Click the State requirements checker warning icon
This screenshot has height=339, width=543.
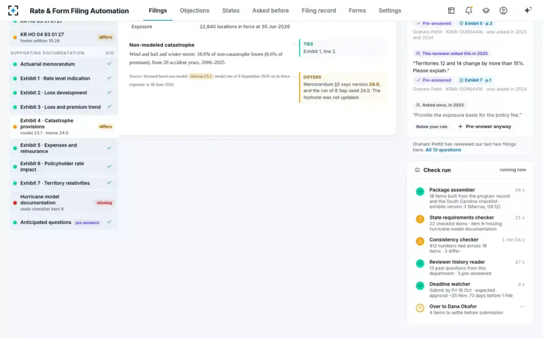tap(420, 219)
